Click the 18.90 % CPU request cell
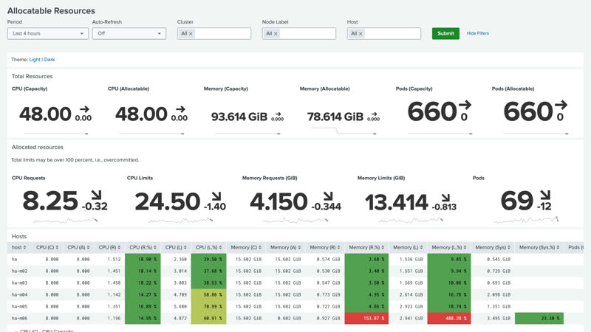The width and height of the screenshot is (591, 332). (143, 259)
